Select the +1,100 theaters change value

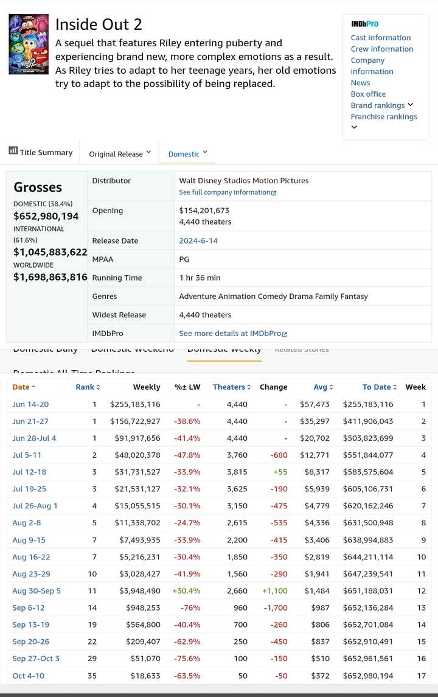(x=275, y=590)
